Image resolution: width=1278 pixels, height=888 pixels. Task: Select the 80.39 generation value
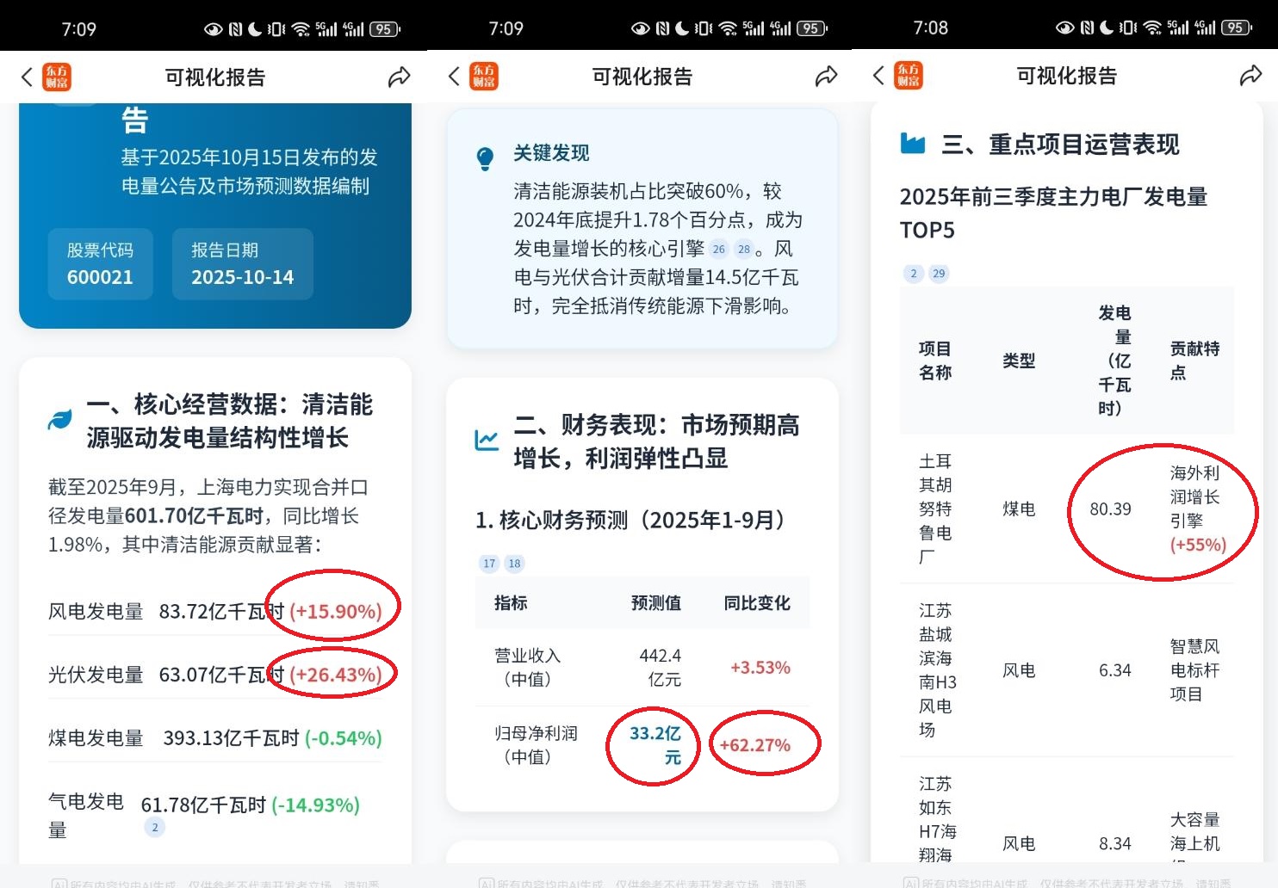click(x=1111, y=509)
